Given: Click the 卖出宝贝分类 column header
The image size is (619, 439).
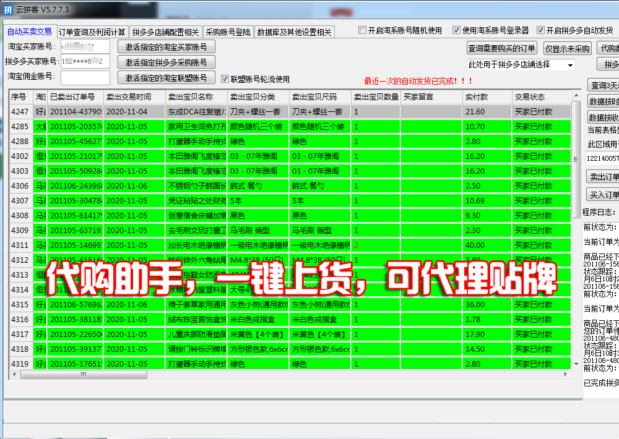Looking at the screenshot, I should pos(258,97).
